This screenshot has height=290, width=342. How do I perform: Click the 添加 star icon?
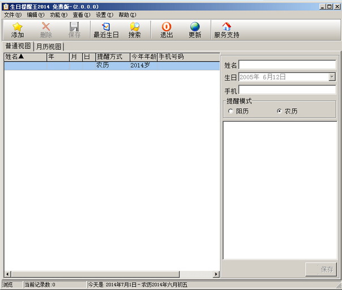pos(17,27)
